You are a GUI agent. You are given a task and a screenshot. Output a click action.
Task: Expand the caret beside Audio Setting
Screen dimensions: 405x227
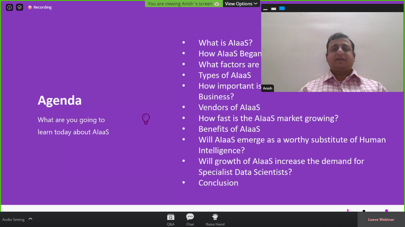coord(30,219)
